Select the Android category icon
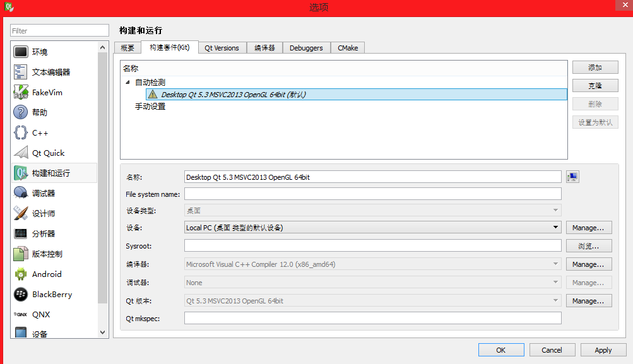Image resolution: width=633 pixels, height=364 pixels. [x=21, y=274]
